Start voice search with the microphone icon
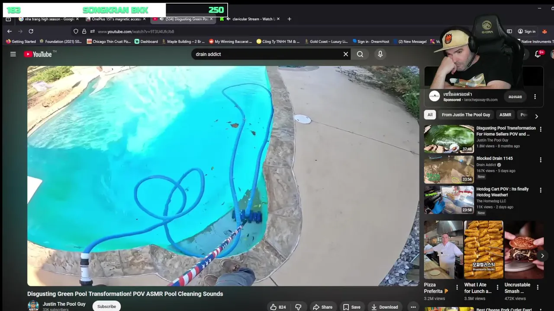 (380, 54)
